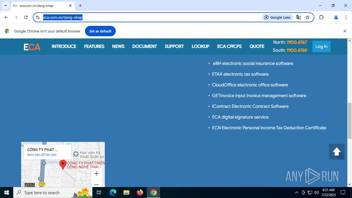Set Chrome as default browser
The height and width of the screenshot is (198, 352).
click(x=100, y=31)
